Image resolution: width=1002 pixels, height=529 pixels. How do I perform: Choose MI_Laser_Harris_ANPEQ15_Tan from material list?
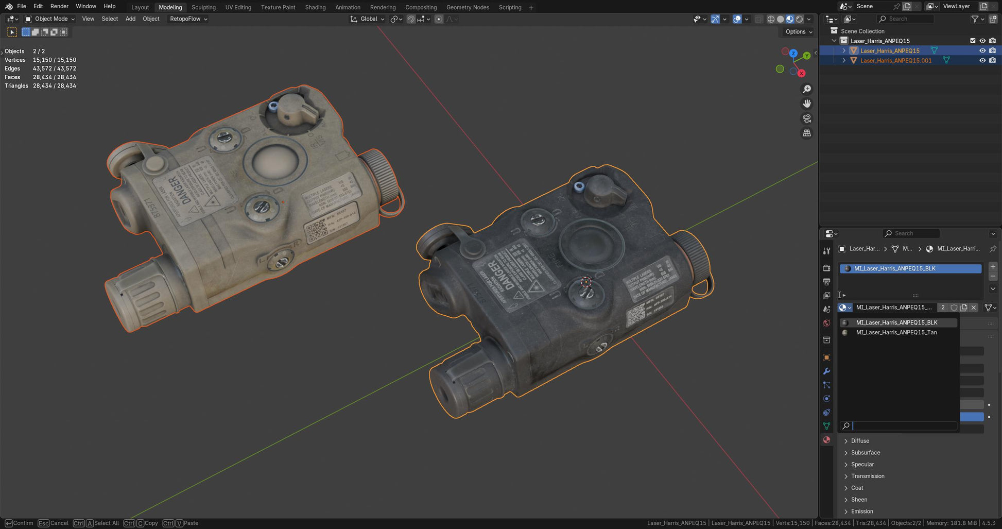pos(896,333)
